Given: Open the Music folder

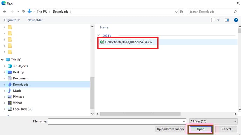Looking at the screenshot, I should pos(17,91).
